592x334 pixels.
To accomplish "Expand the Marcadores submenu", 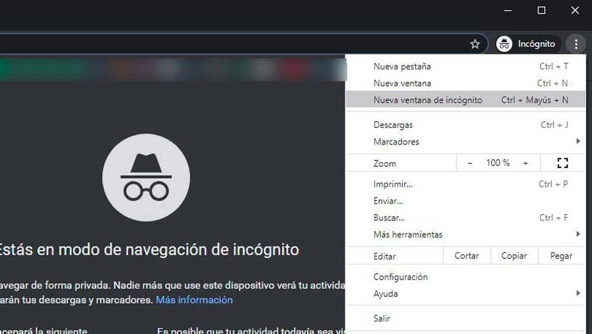I will (577, 142).
